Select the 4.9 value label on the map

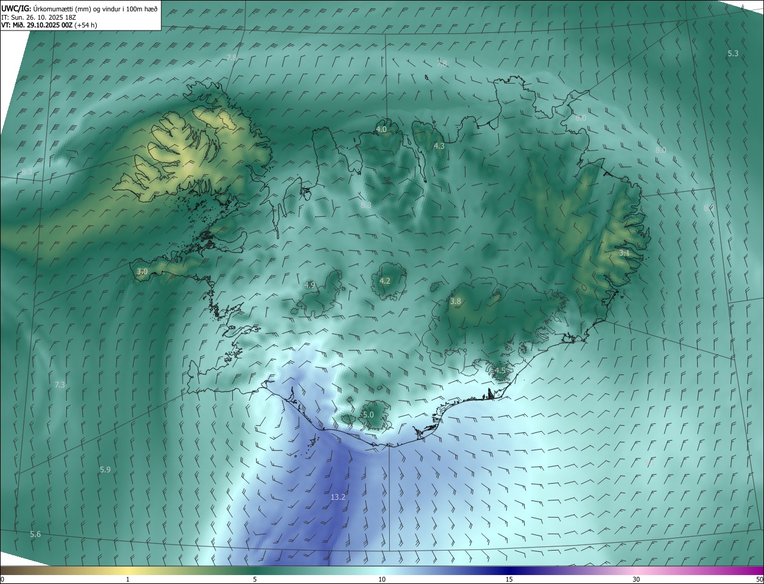coord(309,285)
